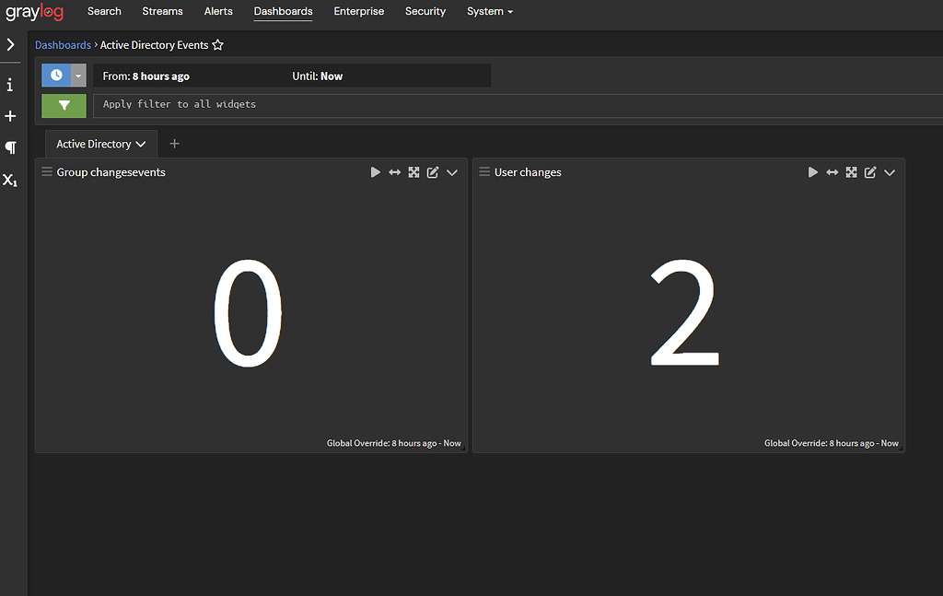This screenshot has width=943, height=596.
Task: Switch to the Streams section
Action: tap(162, 11)
